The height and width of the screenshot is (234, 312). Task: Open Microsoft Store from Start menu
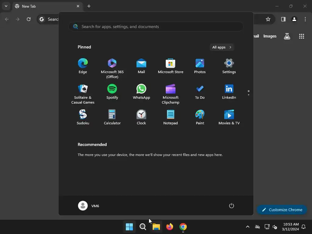pos(171,66)
